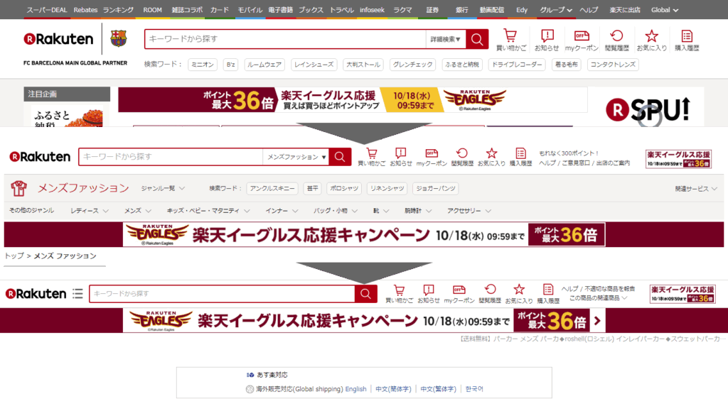
Task: Open myクーポン icon in the bottom header
Action: (x=459, y=294)
